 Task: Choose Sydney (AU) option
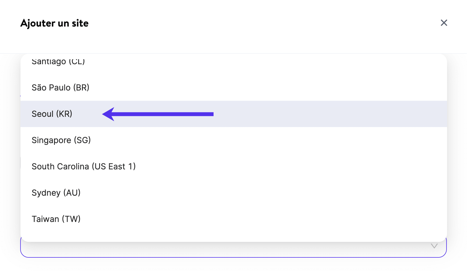click(56, 193)
